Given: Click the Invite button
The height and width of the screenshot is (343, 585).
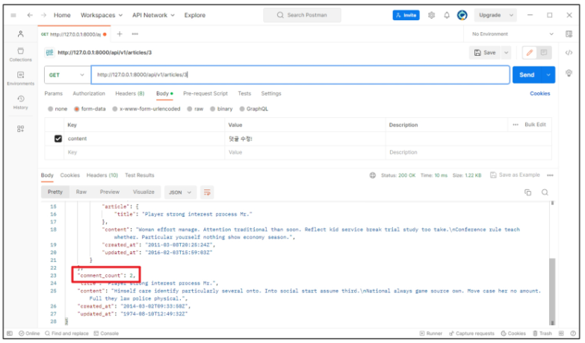Looking at the screenshot, I should (406, 15).
